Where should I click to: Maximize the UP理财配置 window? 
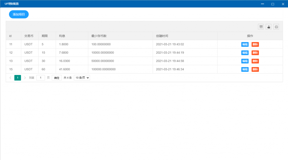coord(273,4)
